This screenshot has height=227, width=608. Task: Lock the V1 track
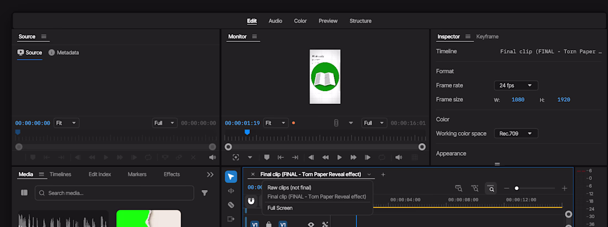(268, 224)
